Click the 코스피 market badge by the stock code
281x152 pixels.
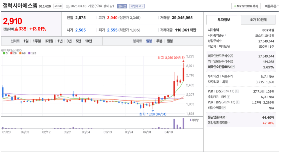pos(58,6)
